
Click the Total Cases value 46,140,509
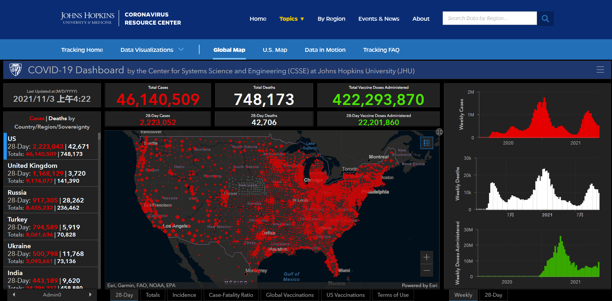tap(158, 99)
